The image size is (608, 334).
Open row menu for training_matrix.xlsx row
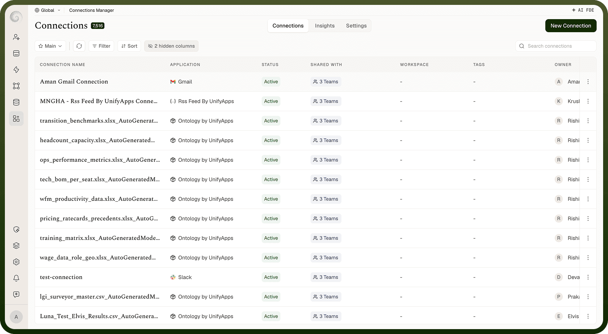(x=588, y=238)
